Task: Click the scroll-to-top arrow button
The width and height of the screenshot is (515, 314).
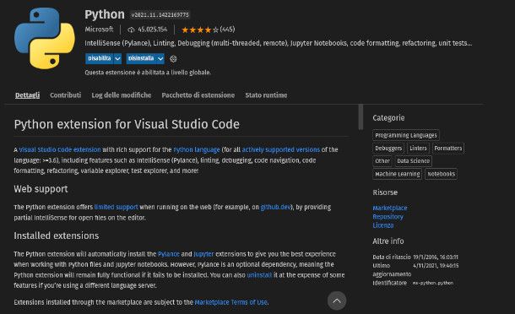Action: click(x=337, y=300)
